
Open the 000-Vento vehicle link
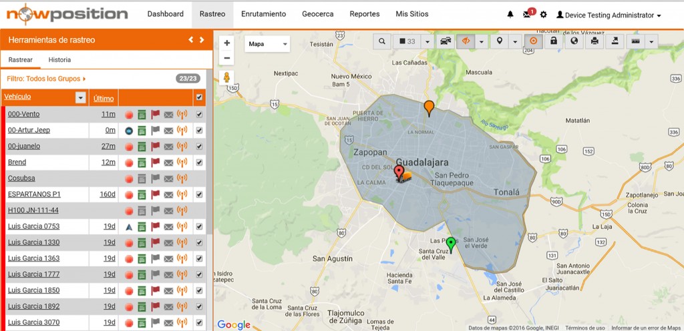23,114
